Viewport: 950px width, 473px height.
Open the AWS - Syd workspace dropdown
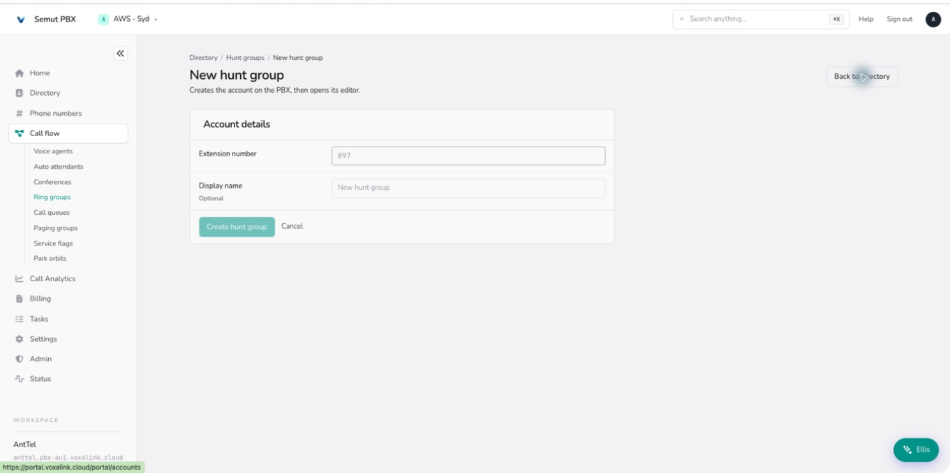(128, 19)
